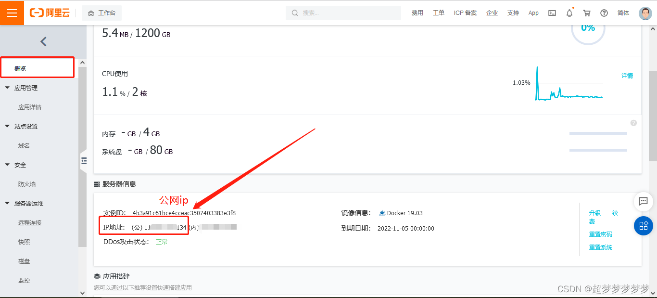
Task: Open the App menu item
Action: [533, 13]
